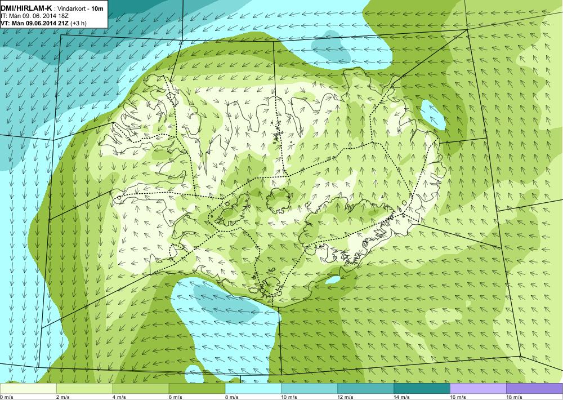Screen dimensions: 563x400
Task: Click the 'Vindarkort - 10m' title text
Action: click(81, 8)
